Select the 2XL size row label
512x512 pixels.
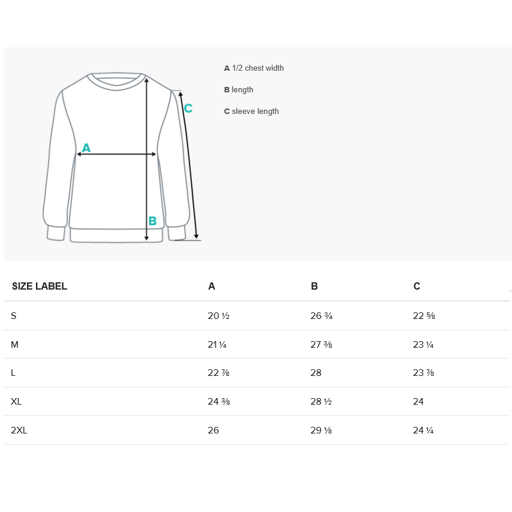click(x=19, y=430)
